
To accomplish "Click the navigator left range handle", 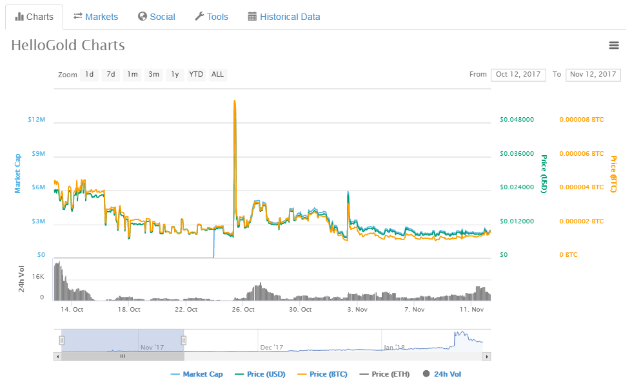I will 62,341.
